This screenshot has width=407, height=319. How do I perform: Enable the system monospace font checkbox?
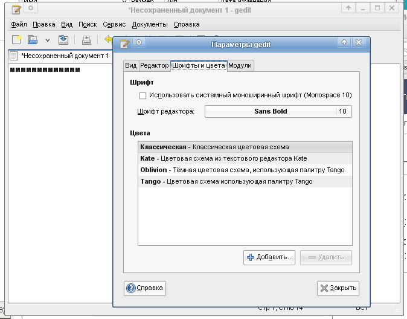click(x=143, y=95)
